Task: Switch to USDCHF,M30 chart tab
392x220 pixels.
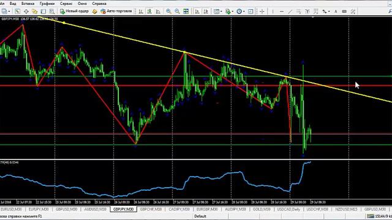Action: pos(317,209)
